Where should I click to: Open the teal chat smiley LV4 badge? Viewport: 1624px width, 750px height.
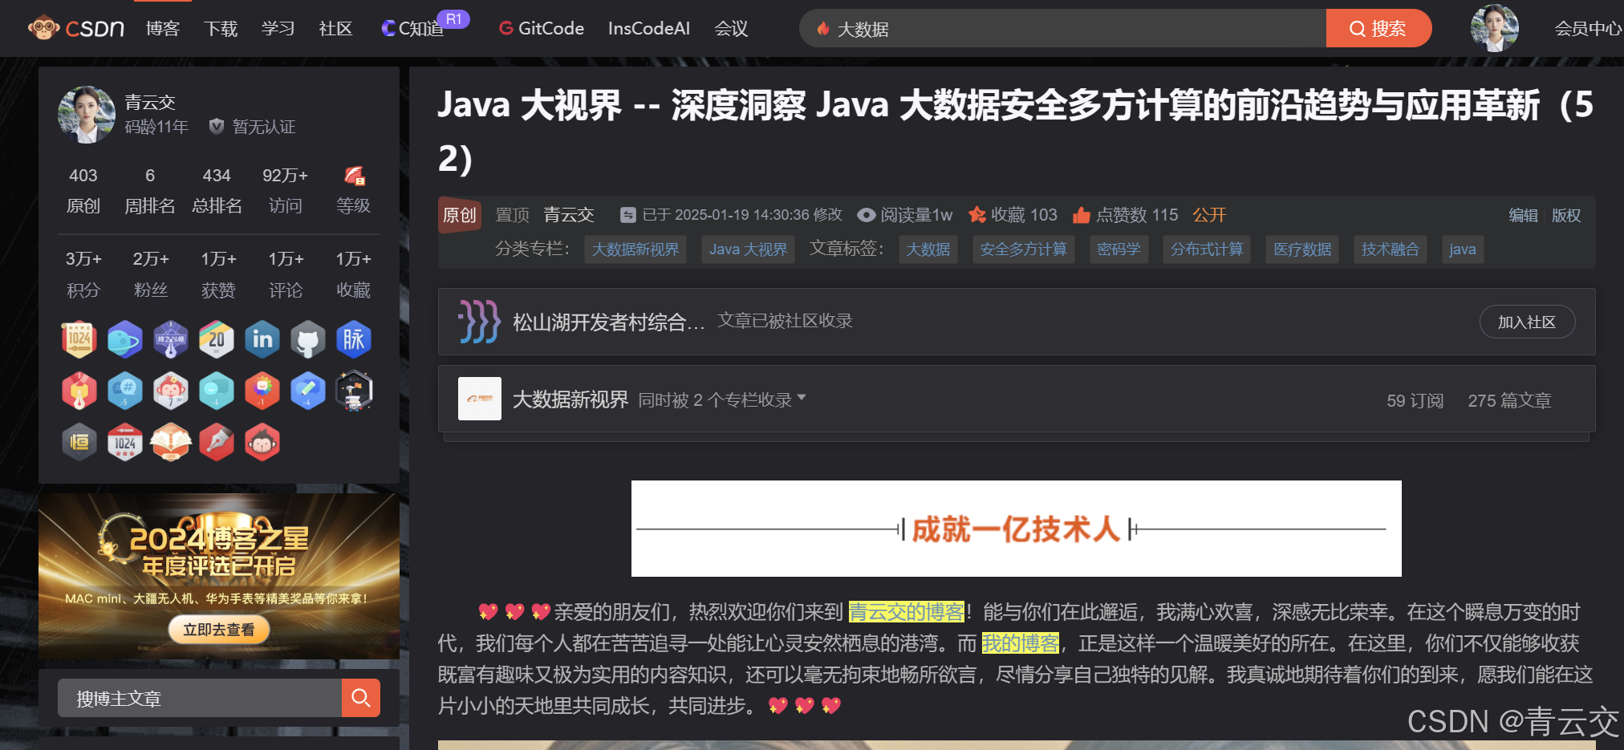coord(217,391)
